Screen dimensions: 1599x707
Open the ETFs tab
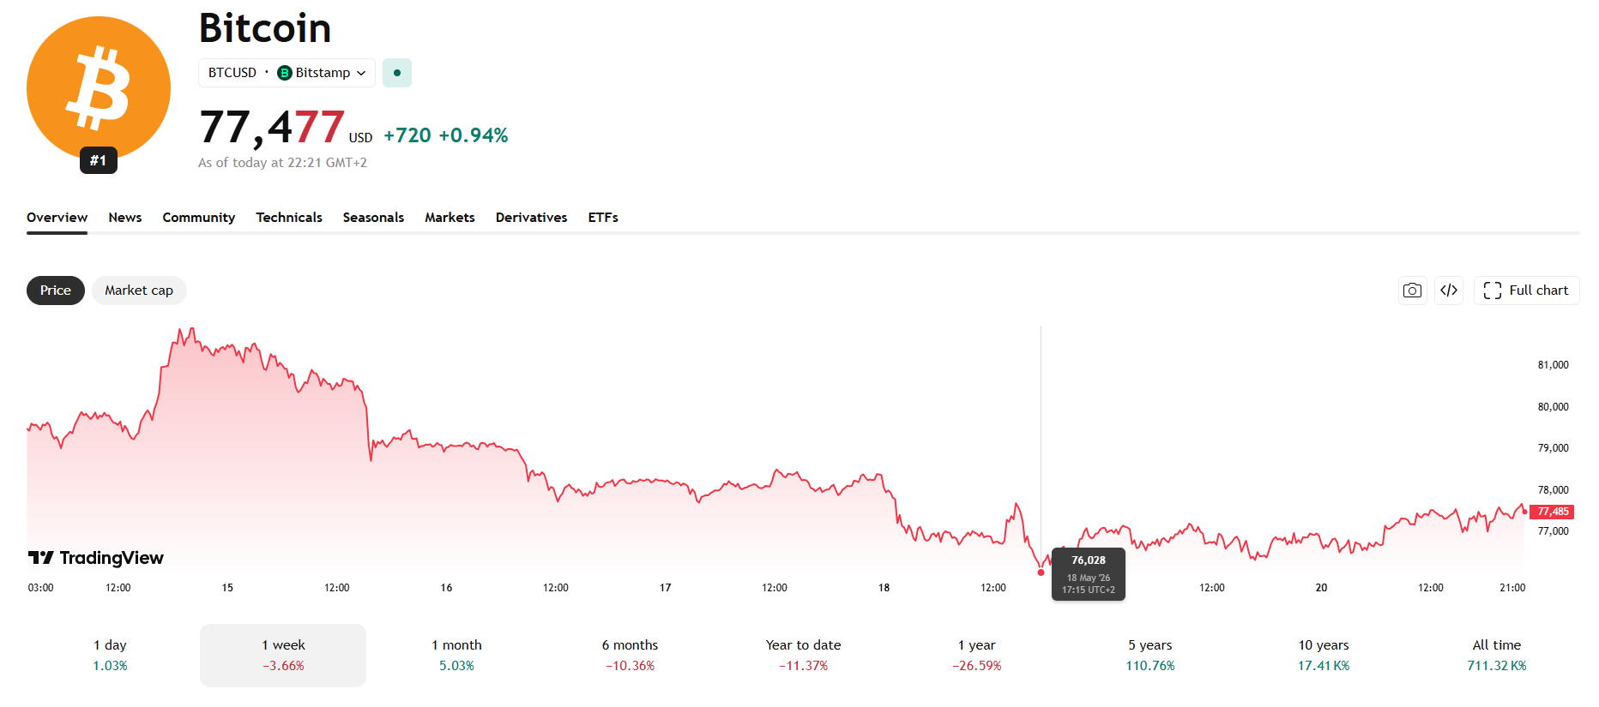click(603, 218)
